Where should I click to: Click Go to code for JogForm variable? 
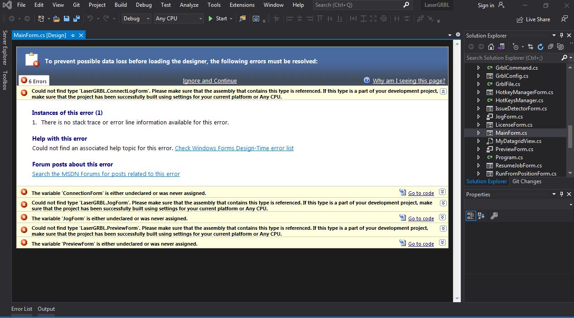(421, 218)
